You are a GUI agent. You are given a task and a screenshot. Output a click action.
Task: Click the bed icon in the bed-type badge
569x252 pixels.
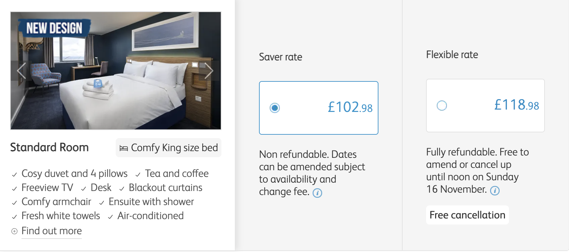click(124, 148)
